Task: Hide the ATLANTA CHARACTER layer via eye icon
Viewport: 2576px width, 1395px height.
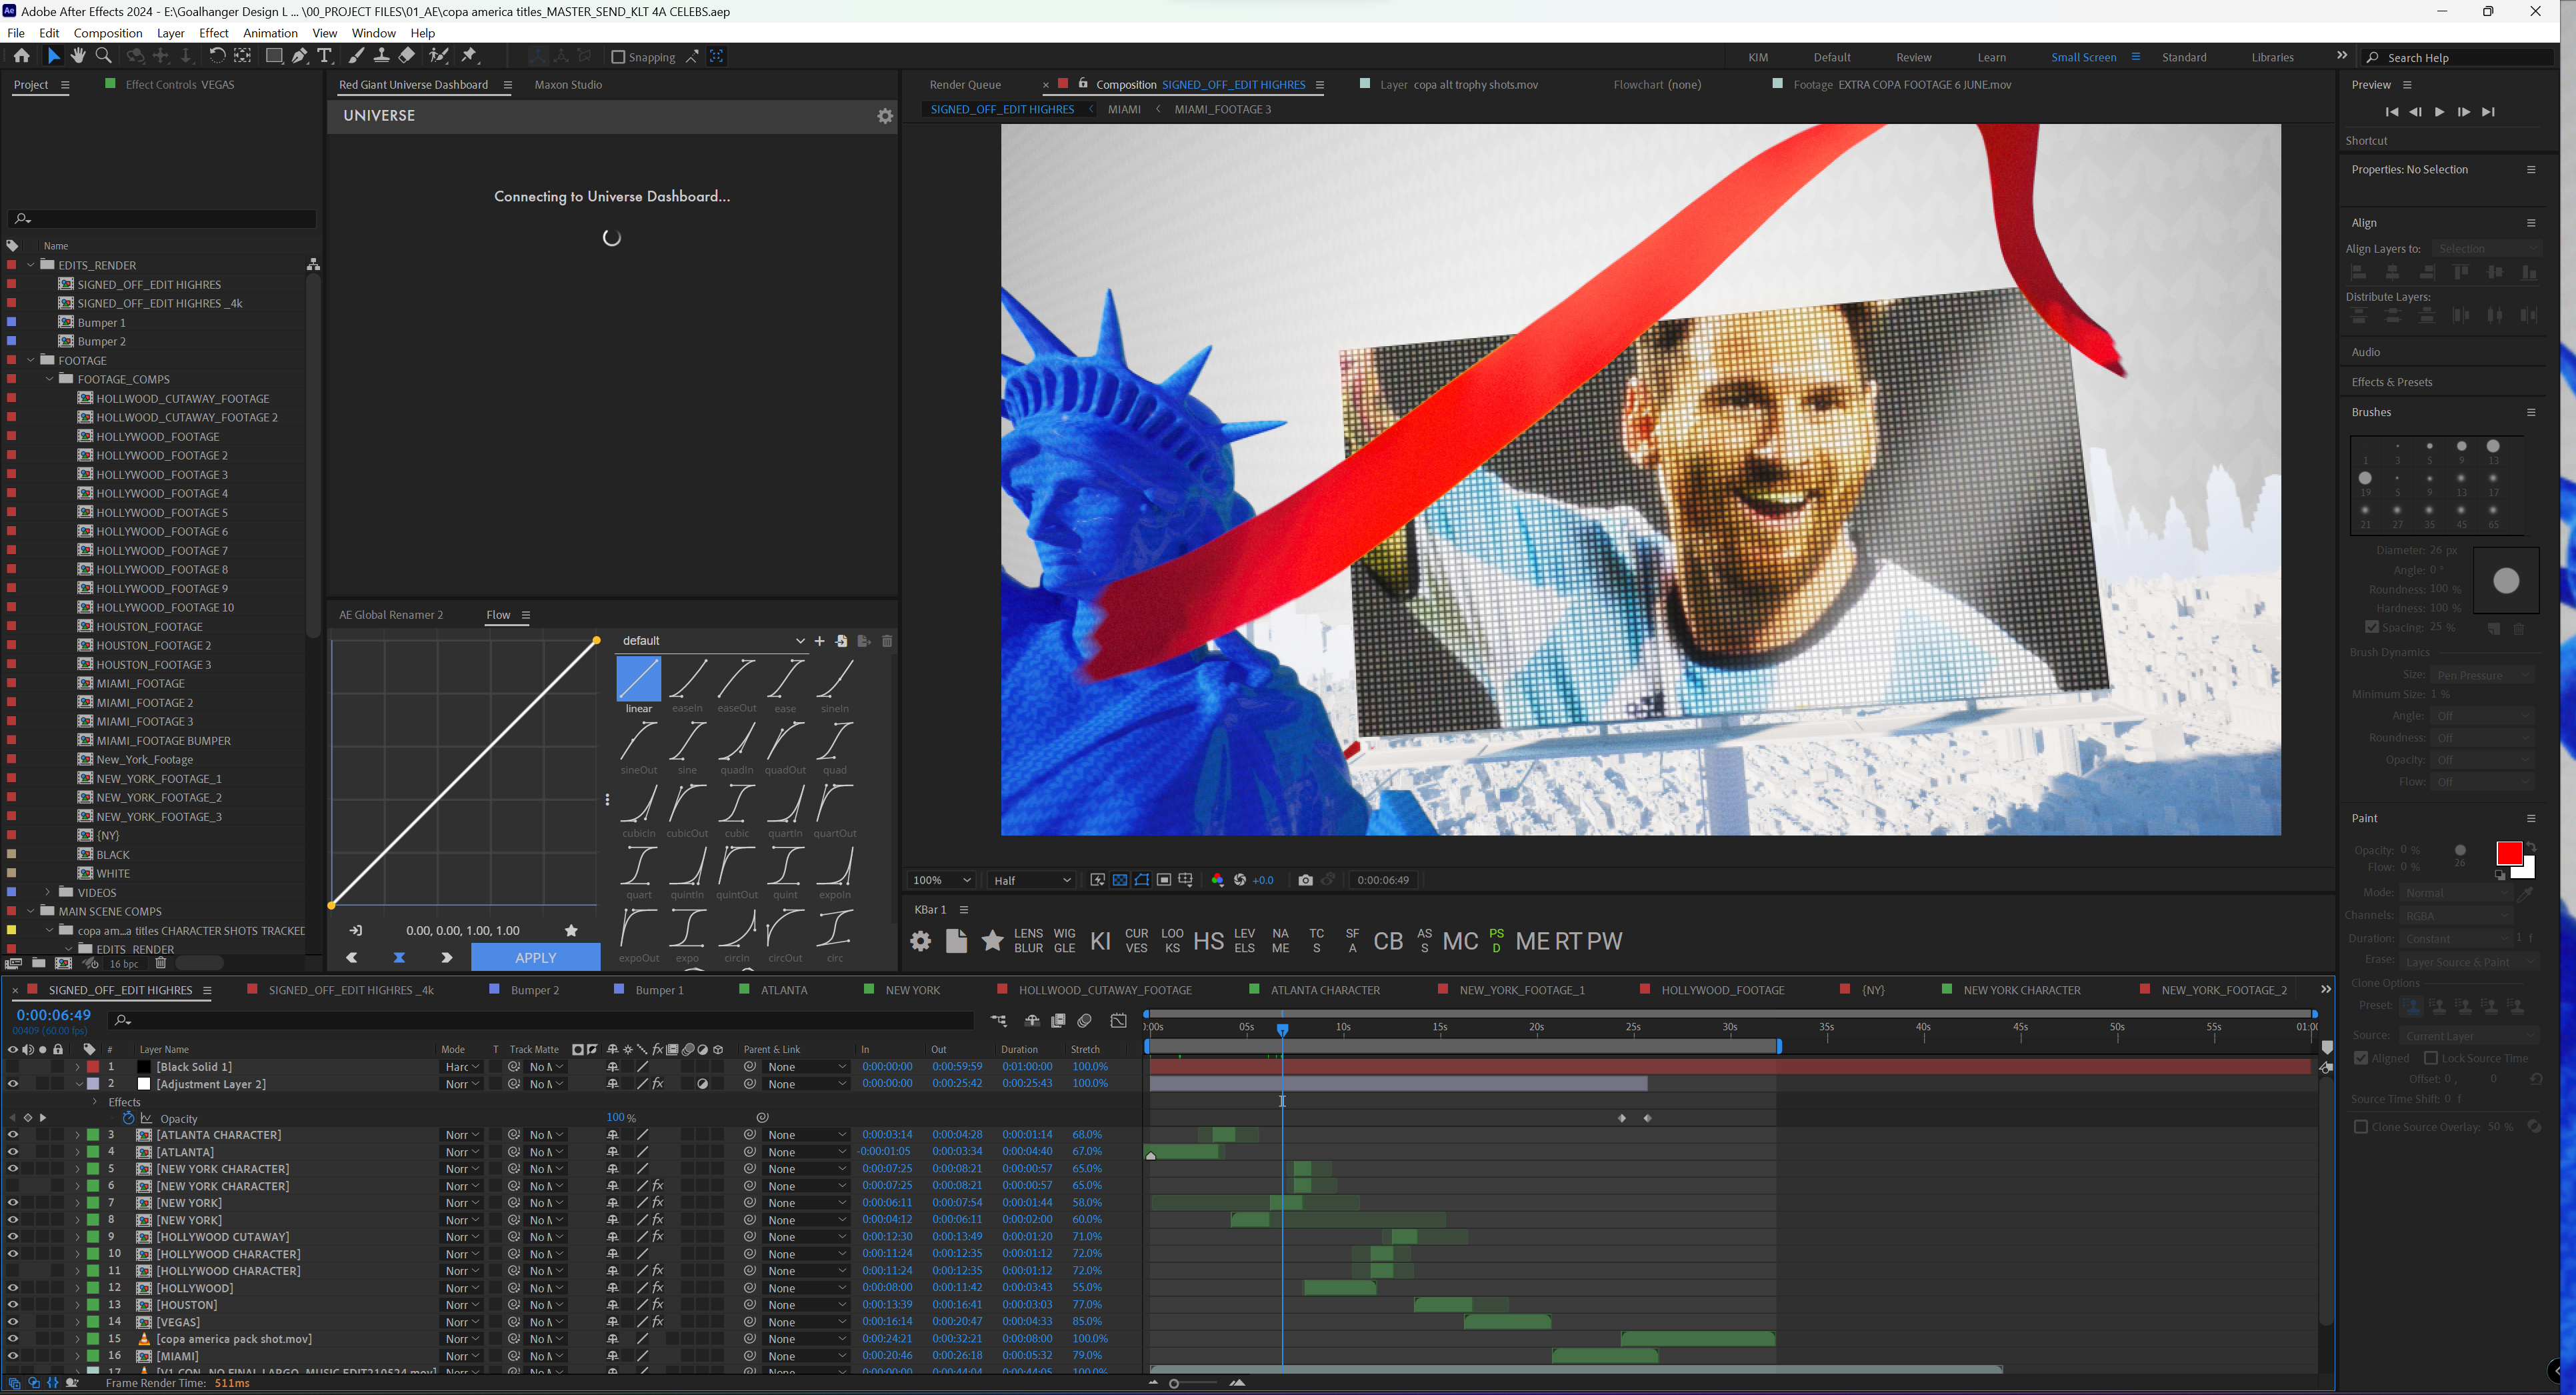Action: tap(13, 1135)
